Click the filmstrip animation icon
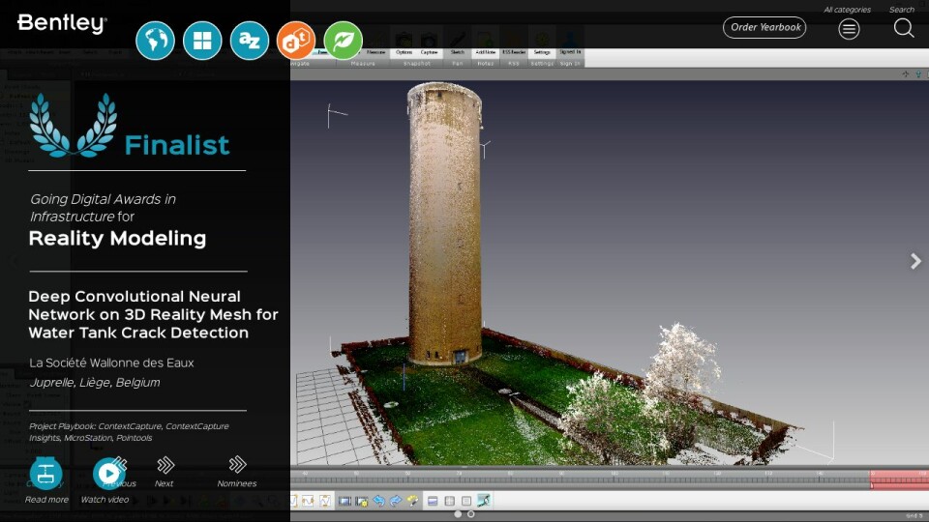The height and width of the screenshot is (522, 929). (x=345, y=501)
